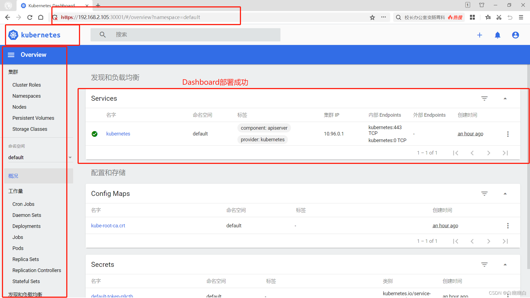Open Pods in sidebar
530x298 pixels.
pos(18,248)
